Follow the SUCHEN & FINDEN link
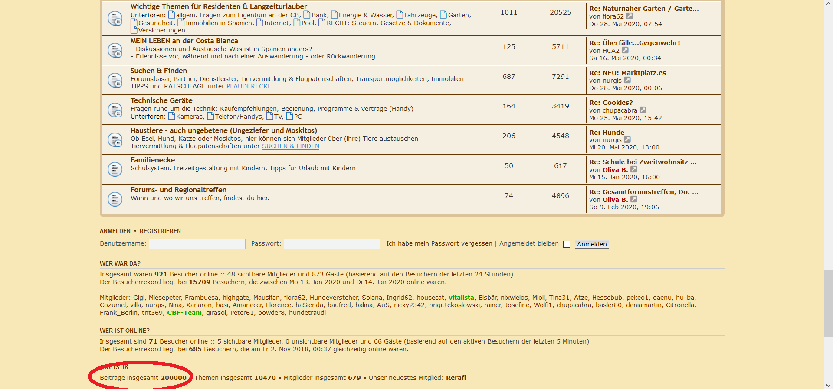 click(x=291, y=146)
